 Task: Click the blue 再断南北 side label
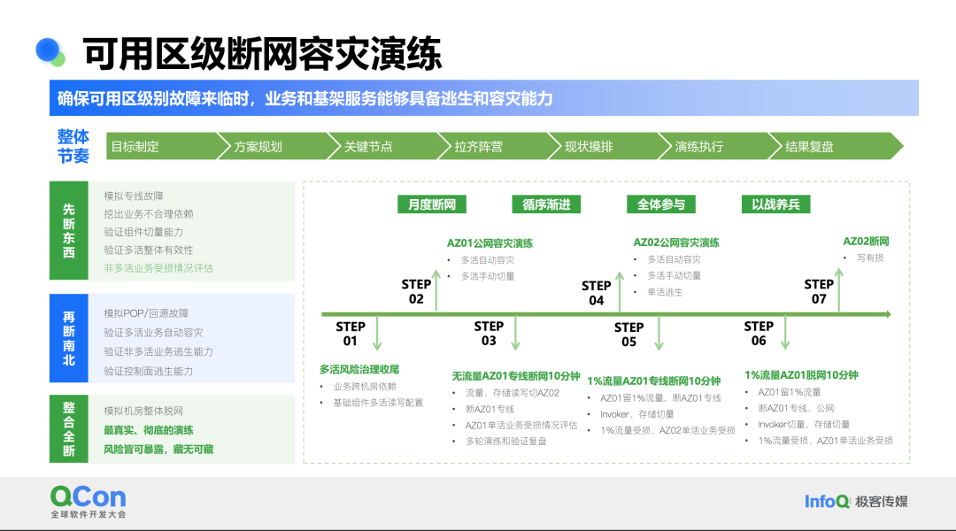click(x=69, y=338)
